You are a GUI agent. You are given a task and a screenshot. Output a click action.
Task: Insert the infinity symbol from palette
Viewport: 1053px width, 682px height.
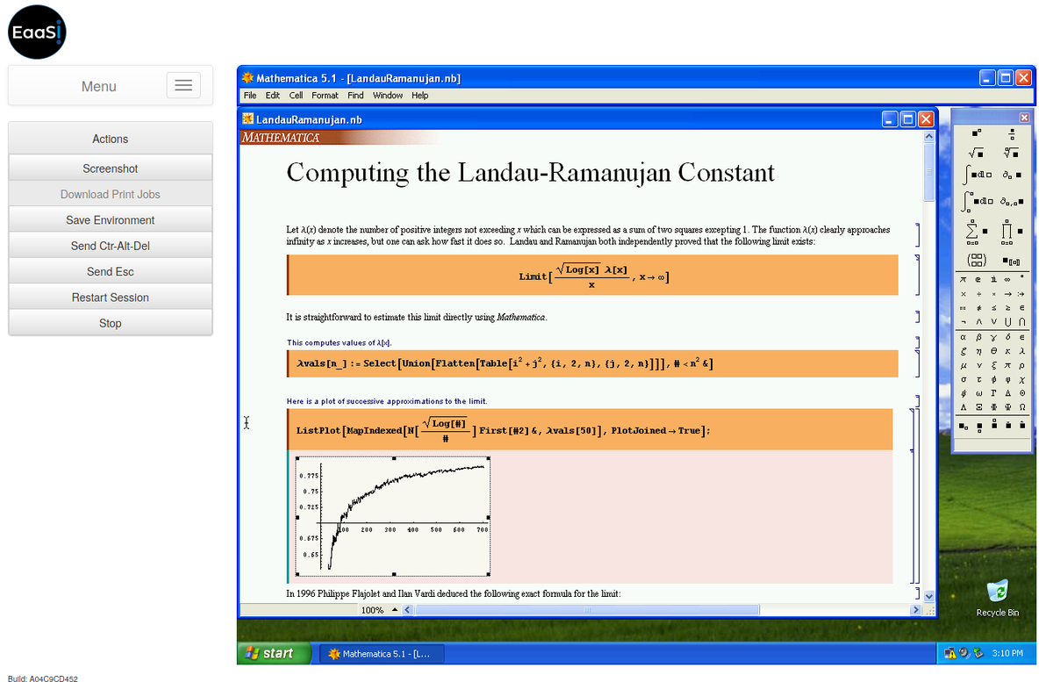coord(1007,279)
